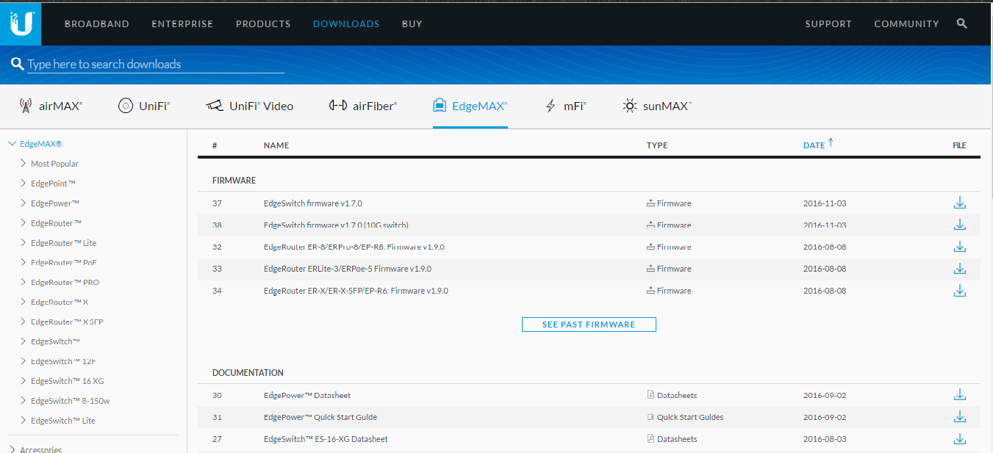The width and height of the screenshot is (993, 453).
Task: Click the UniFi Video camera icon
Action: [x=215, y=106]
